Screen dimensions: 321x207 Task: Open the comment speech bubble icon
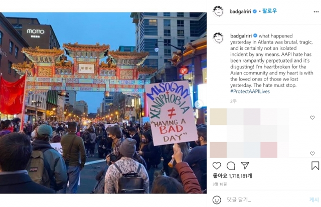coord(231,166)
